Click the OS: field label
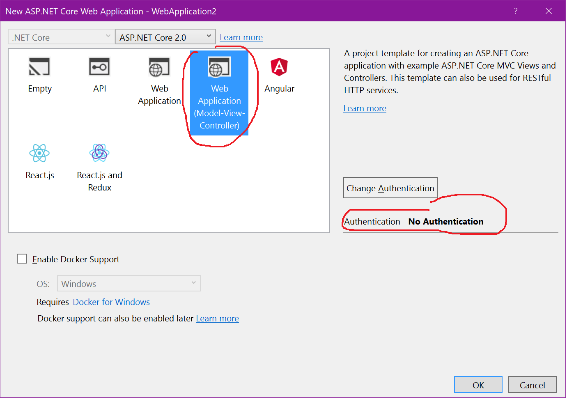The width and height of the screenshot is (567, 399). tap(43, 284)
